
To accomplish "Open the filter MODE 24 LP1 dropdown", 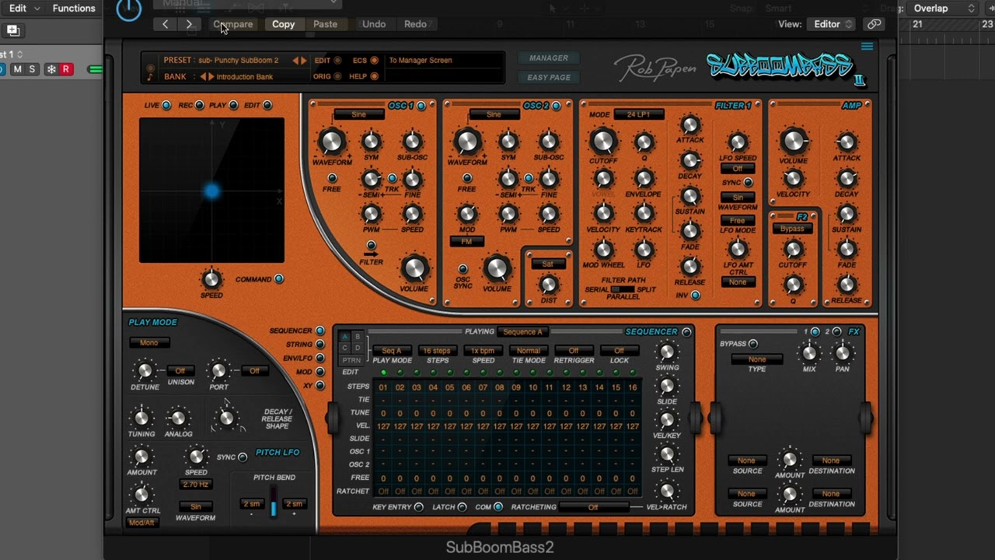I will tap(638, 114).
